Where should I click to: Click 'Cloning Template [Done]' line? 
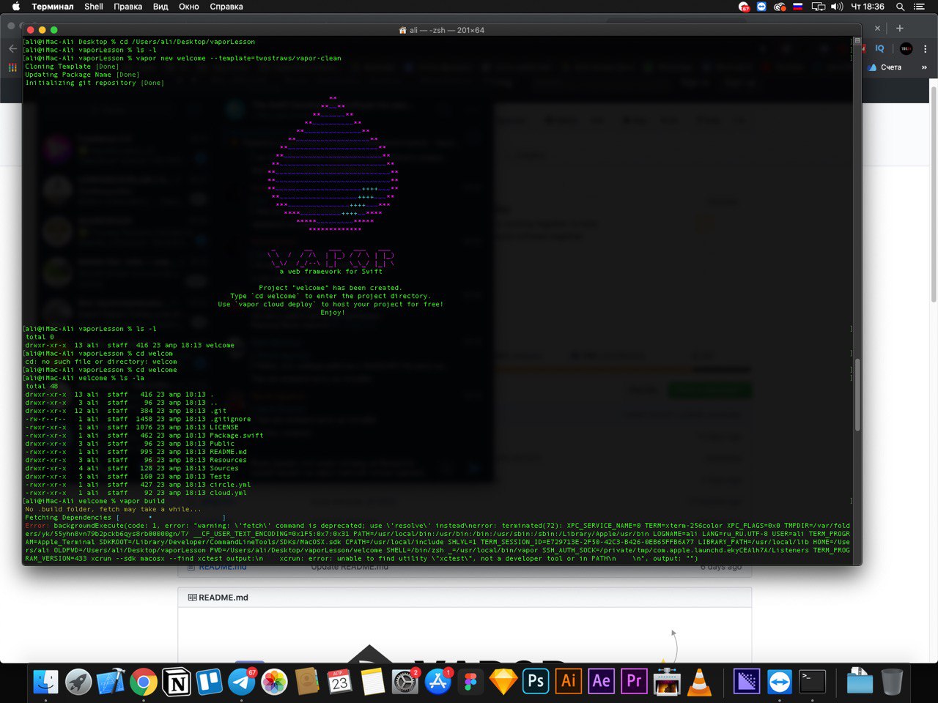pyautogui.click(x=72, y=66)
